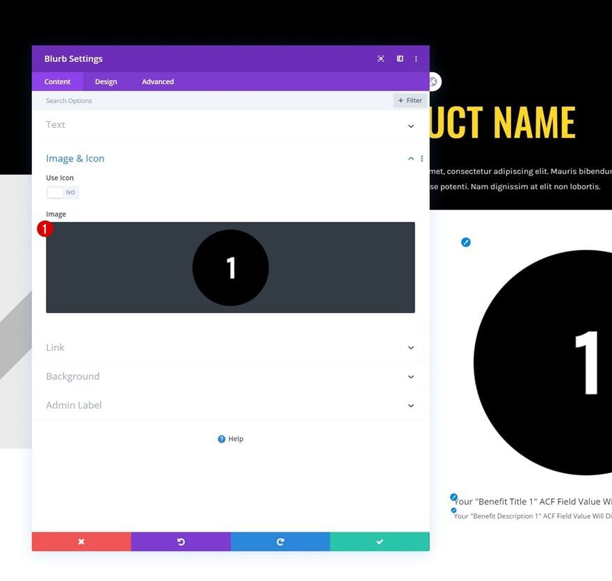
Task: Toggle the split column view icon
Action: [400, 58]
